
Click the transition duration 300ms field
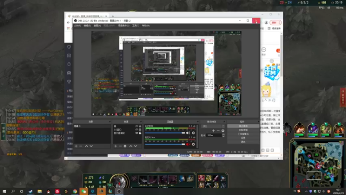tap(214, 135)
